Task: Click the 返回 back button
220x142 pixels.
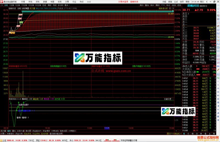Action: (x=179, y=5)
